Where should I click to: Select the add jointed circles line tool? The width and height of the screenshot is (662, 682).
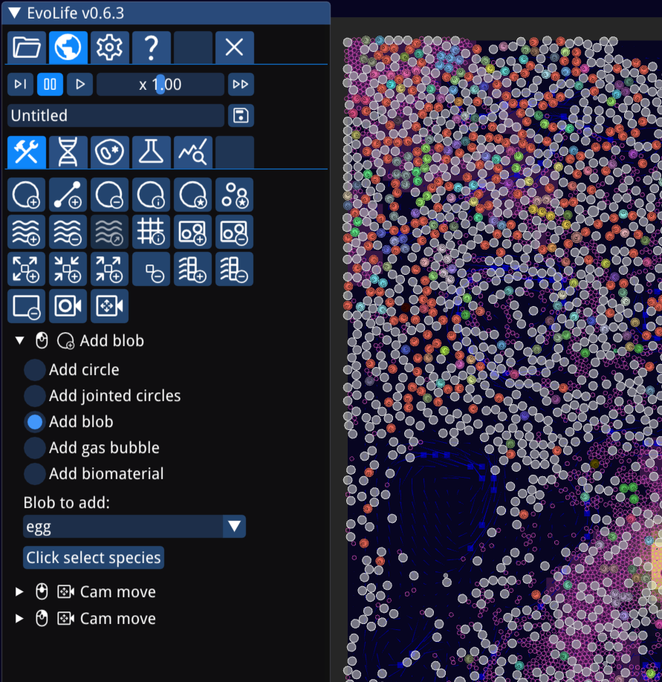tap(68, 195)
